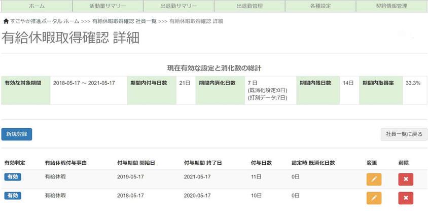
Task: Click the 社員一覧に戻る button
Action: [x=404, y=134]
